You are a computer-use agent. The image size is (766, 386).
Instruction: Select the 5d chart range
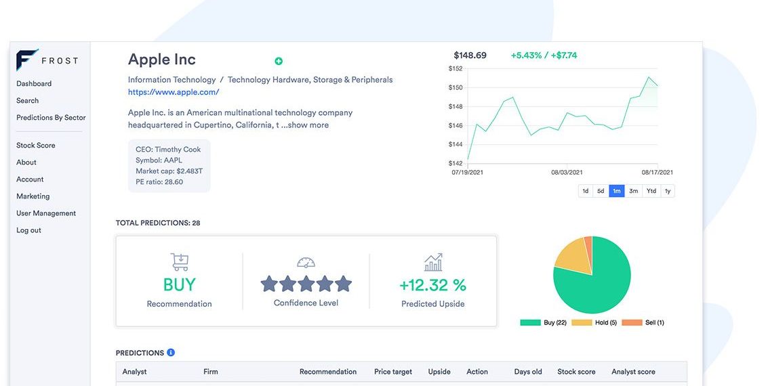601,191
